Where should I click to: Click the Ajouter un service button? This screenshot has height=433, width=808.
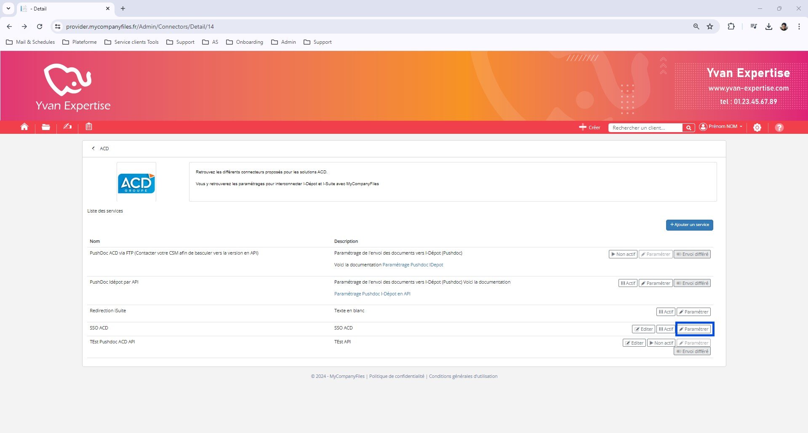689,225
